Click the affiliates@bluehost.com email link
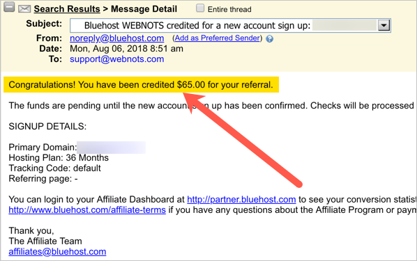 57,251
